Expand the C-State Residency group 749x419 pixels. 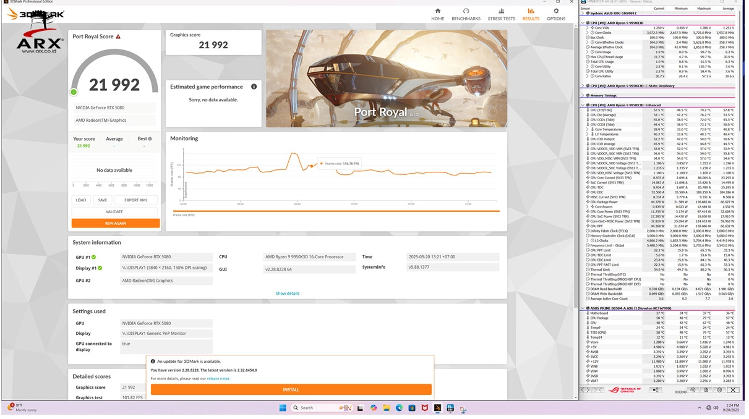tap(582, 86)
